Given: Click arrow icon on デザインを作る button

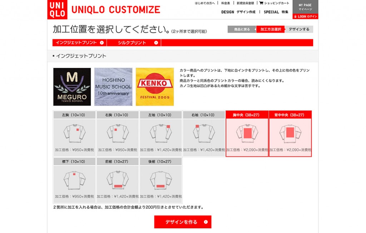Looking at the screenshot, I should (206, 222).
